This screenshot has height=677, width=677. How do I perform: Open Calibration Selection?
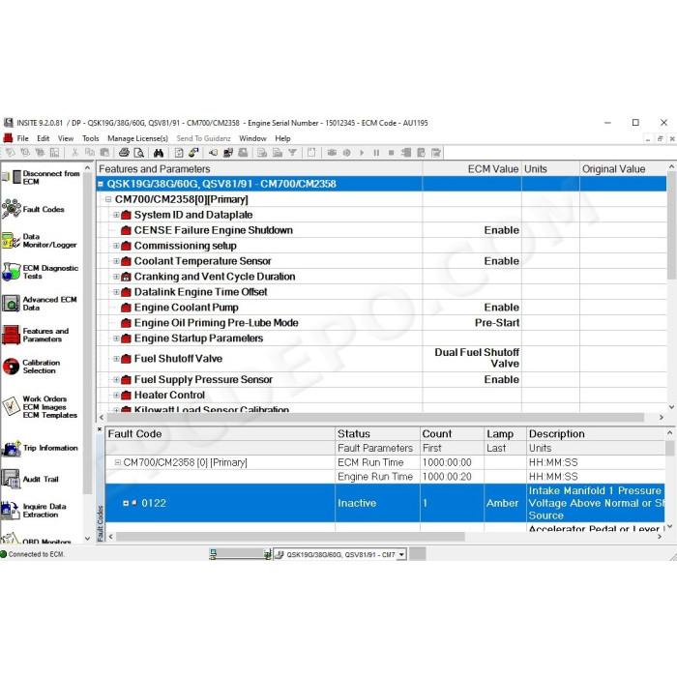(31, 367)
